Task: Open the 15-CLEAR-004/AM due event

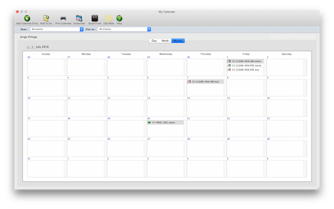Action: point(205,82)
